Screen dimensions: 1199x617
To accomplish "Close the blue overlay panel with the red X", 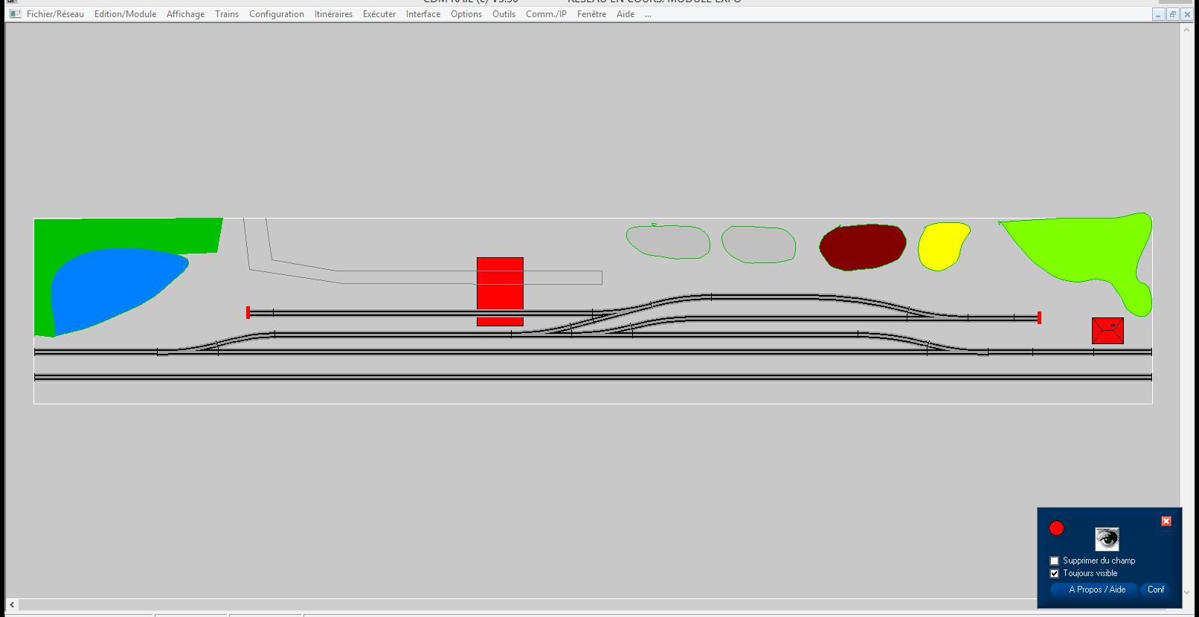I will (x=1166, y=521).
